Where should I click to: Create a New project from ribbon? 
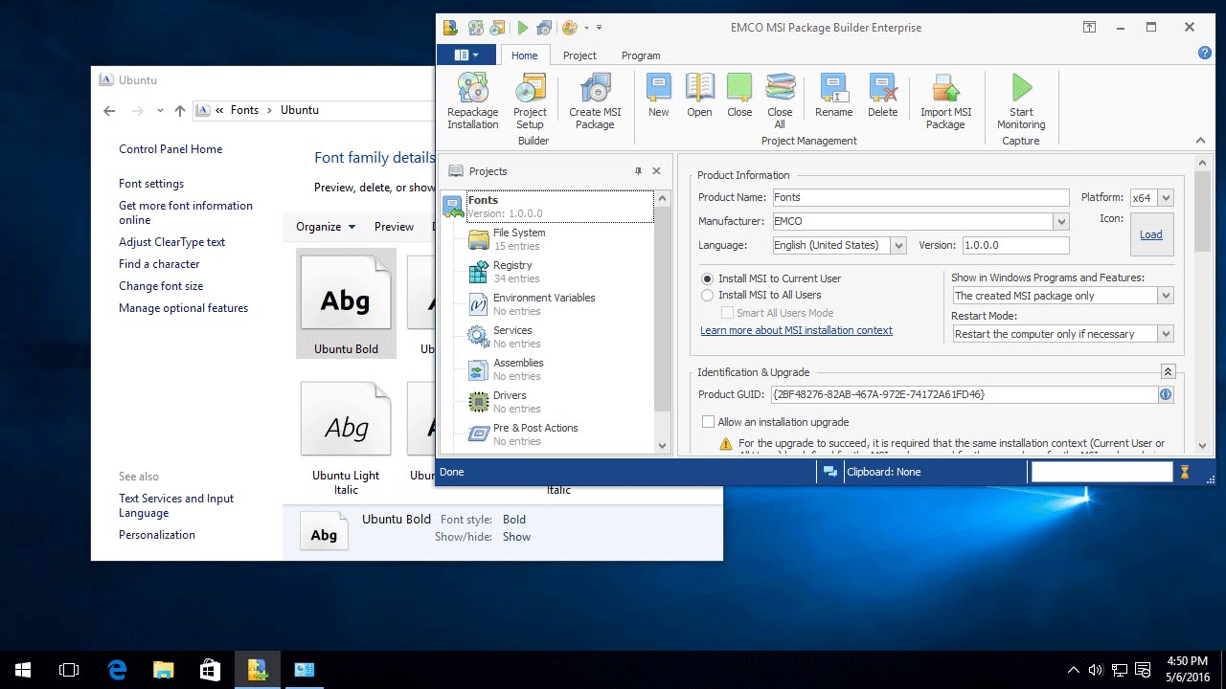[x=659, y=96]
